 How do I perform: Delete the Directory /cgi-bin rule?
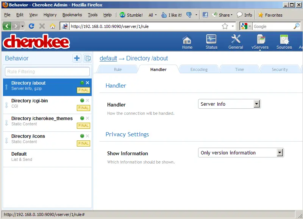click(x=87, y=100)
